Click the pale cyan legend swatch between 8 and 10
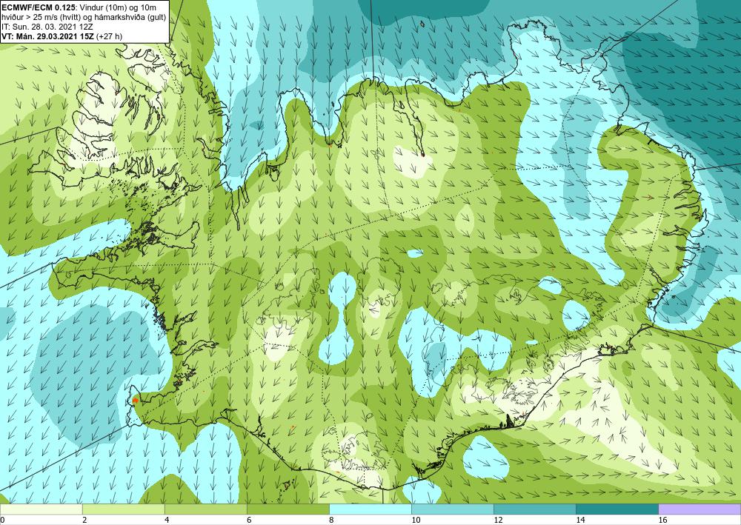The image size is (741, 525). click(x=370, y=509)
